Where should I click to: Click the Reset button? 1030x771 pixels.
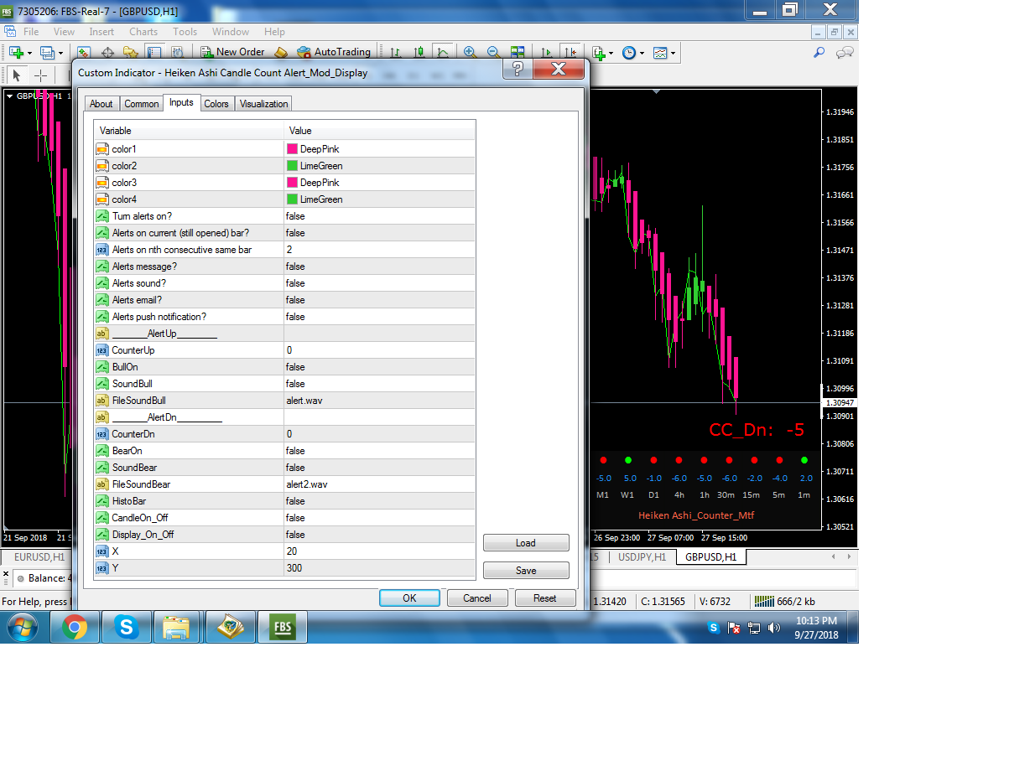(x=544, y=598)
